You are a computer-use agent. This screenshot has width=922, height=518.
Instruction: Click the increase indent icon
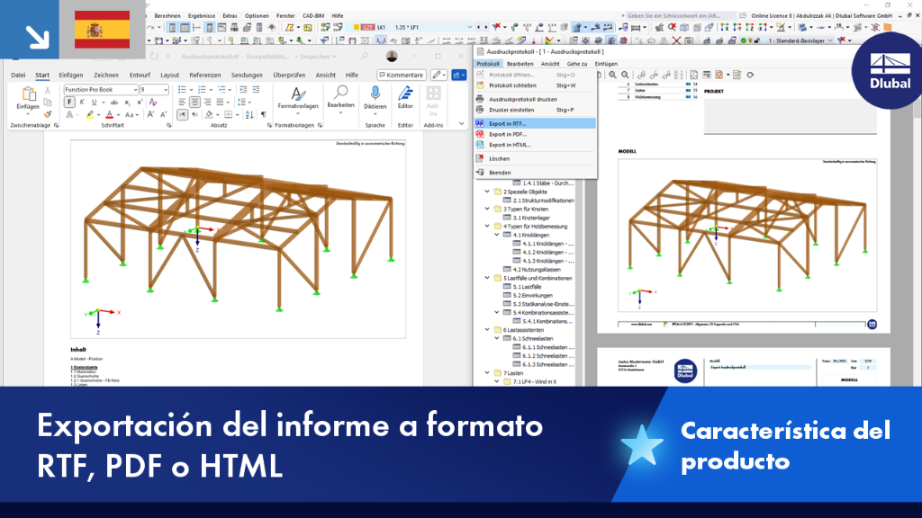tap(256, 90)
